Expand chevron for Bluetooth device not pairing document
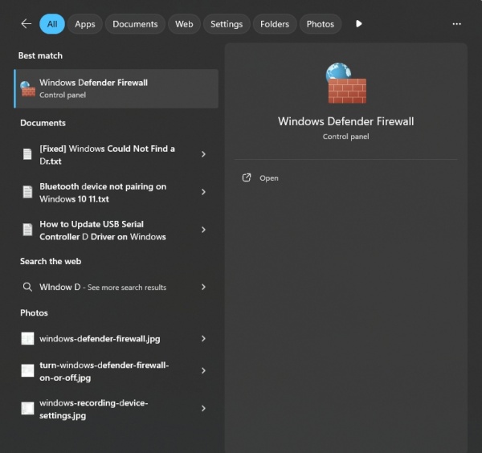 click(203, 192)
